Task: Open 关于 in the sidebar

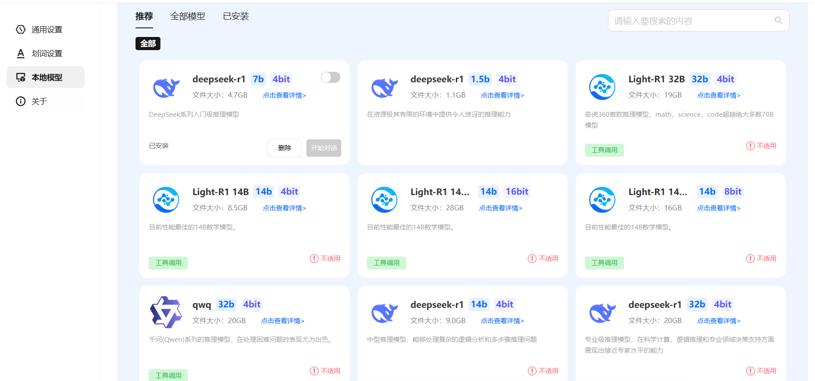Action: [x=45, y=101]
